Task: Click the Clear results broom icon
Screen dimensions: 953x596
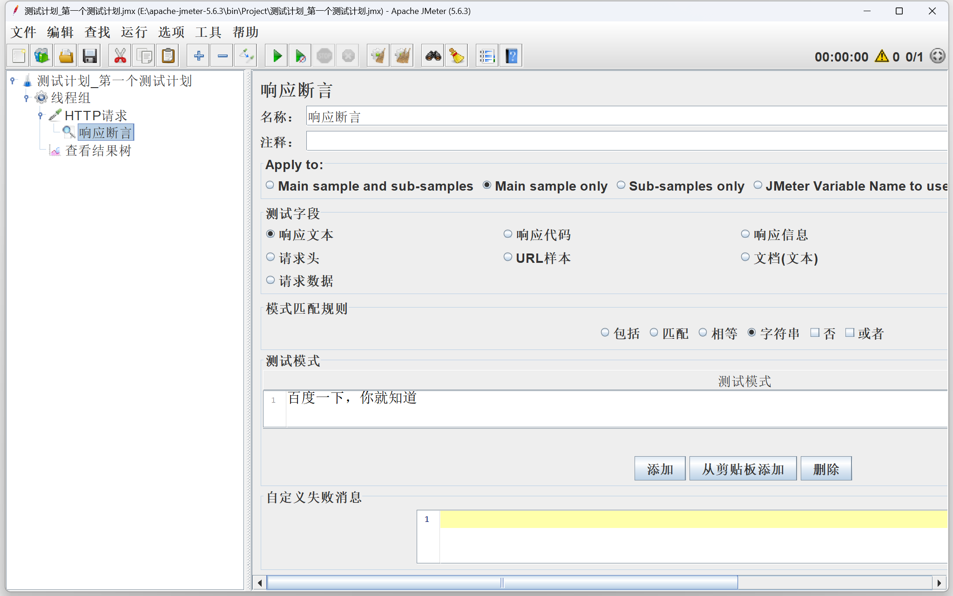Action: click(x=378, y=56)
